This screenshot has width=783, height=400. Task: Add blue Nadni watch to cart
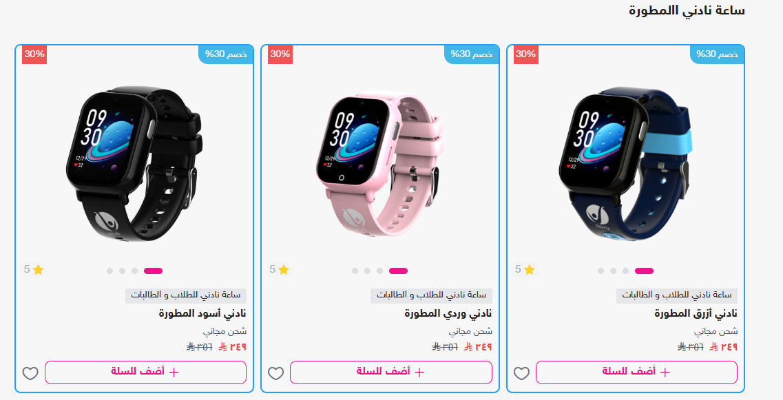[637, 372]
